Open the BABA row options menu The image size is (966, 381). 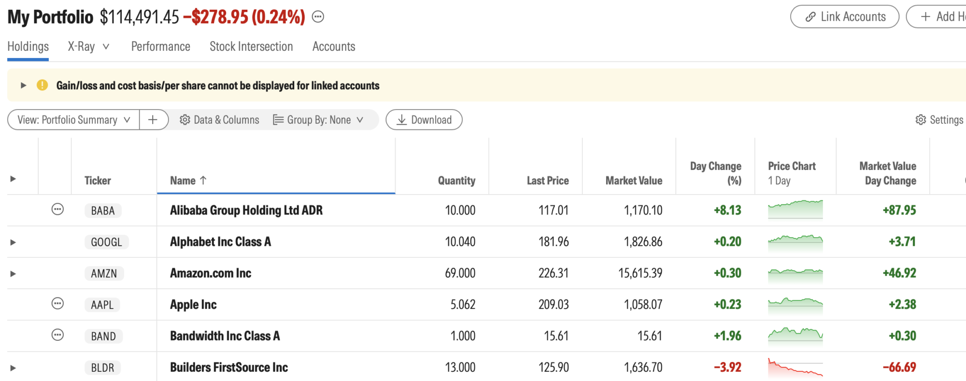(57, 209)
